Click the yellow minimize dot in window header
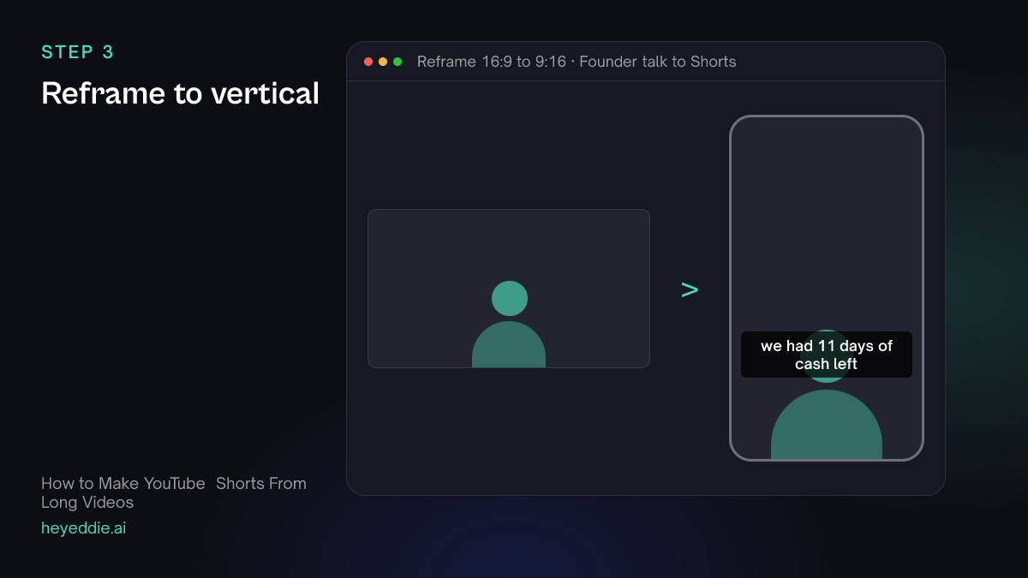The width and height of the screenshot is (1028, 578). pyautogui.click(x=383, y=62)
